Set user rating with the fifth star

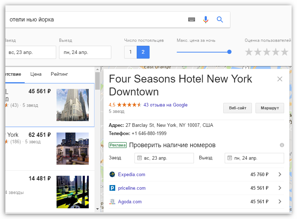pos(284,52)
